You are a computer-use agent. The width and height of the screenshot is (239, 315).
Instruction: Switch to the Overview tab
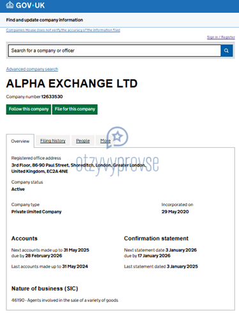click(20, 141)
